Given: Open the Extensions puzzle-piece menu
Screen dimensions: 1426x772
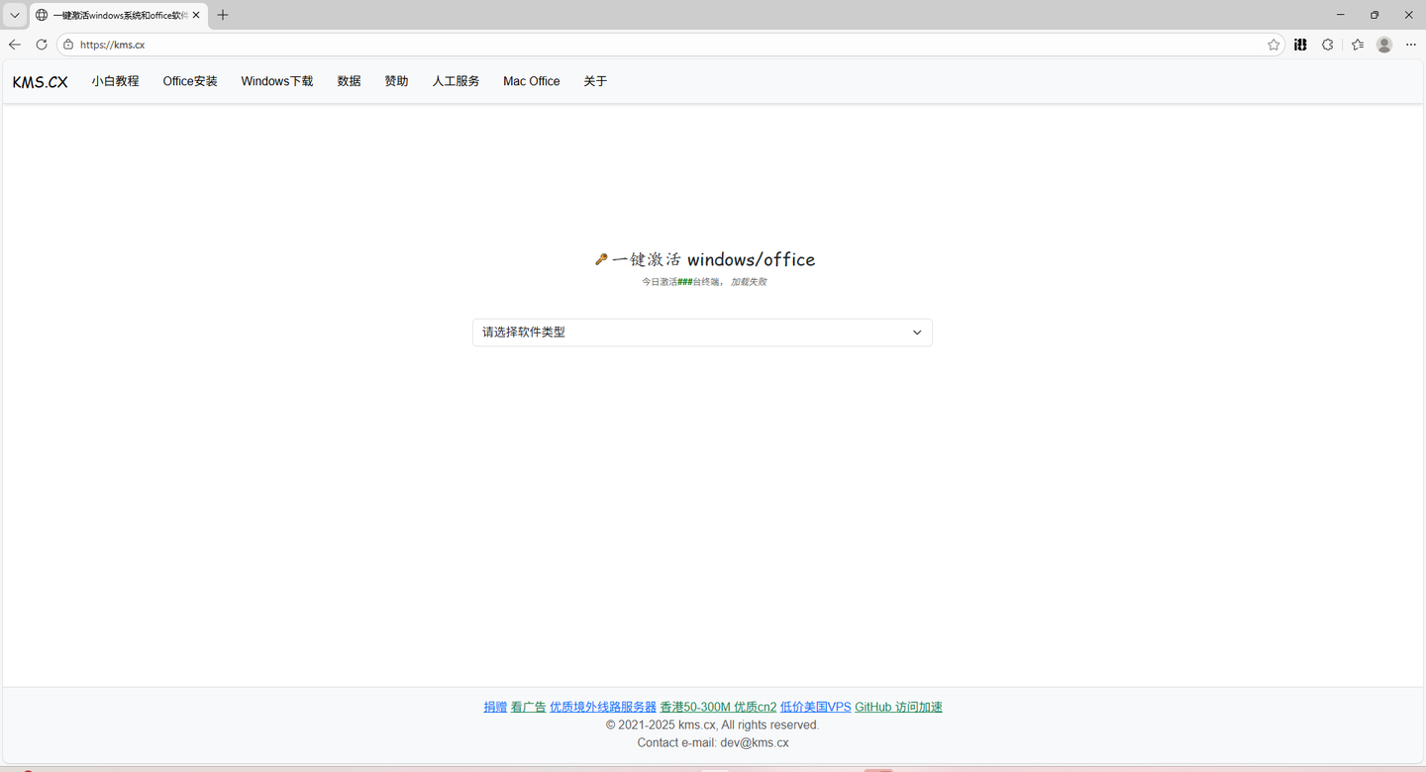Looking at the screenshot, I should click(x=1328, y=45).
